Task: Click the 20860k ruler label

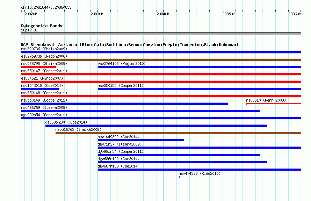Action: tap(295, 14)
